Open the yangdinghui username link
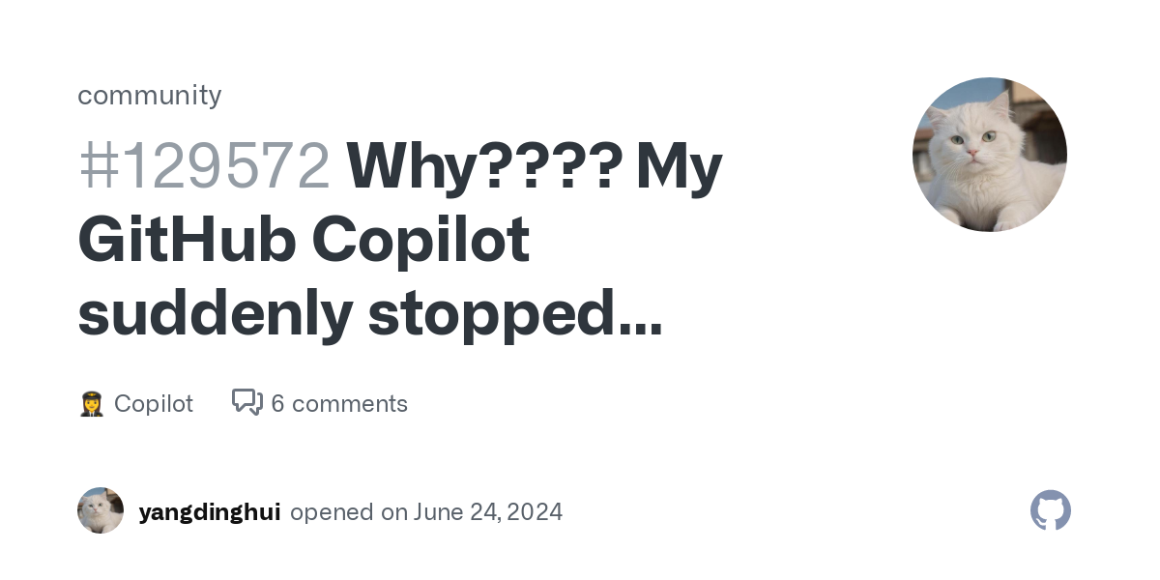This screenshot has width=1160, height=580. click(x=210, y=512)
